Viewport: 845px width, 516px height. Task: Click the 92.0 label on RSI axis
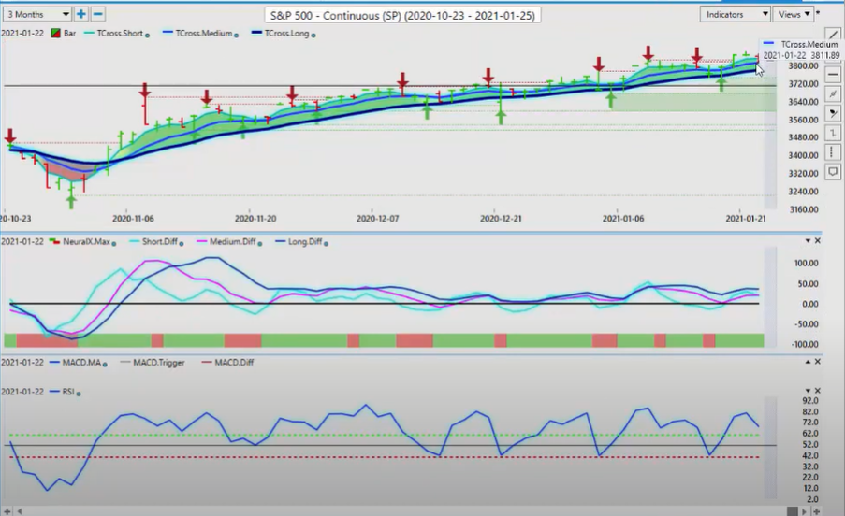(x=810, y=401)
